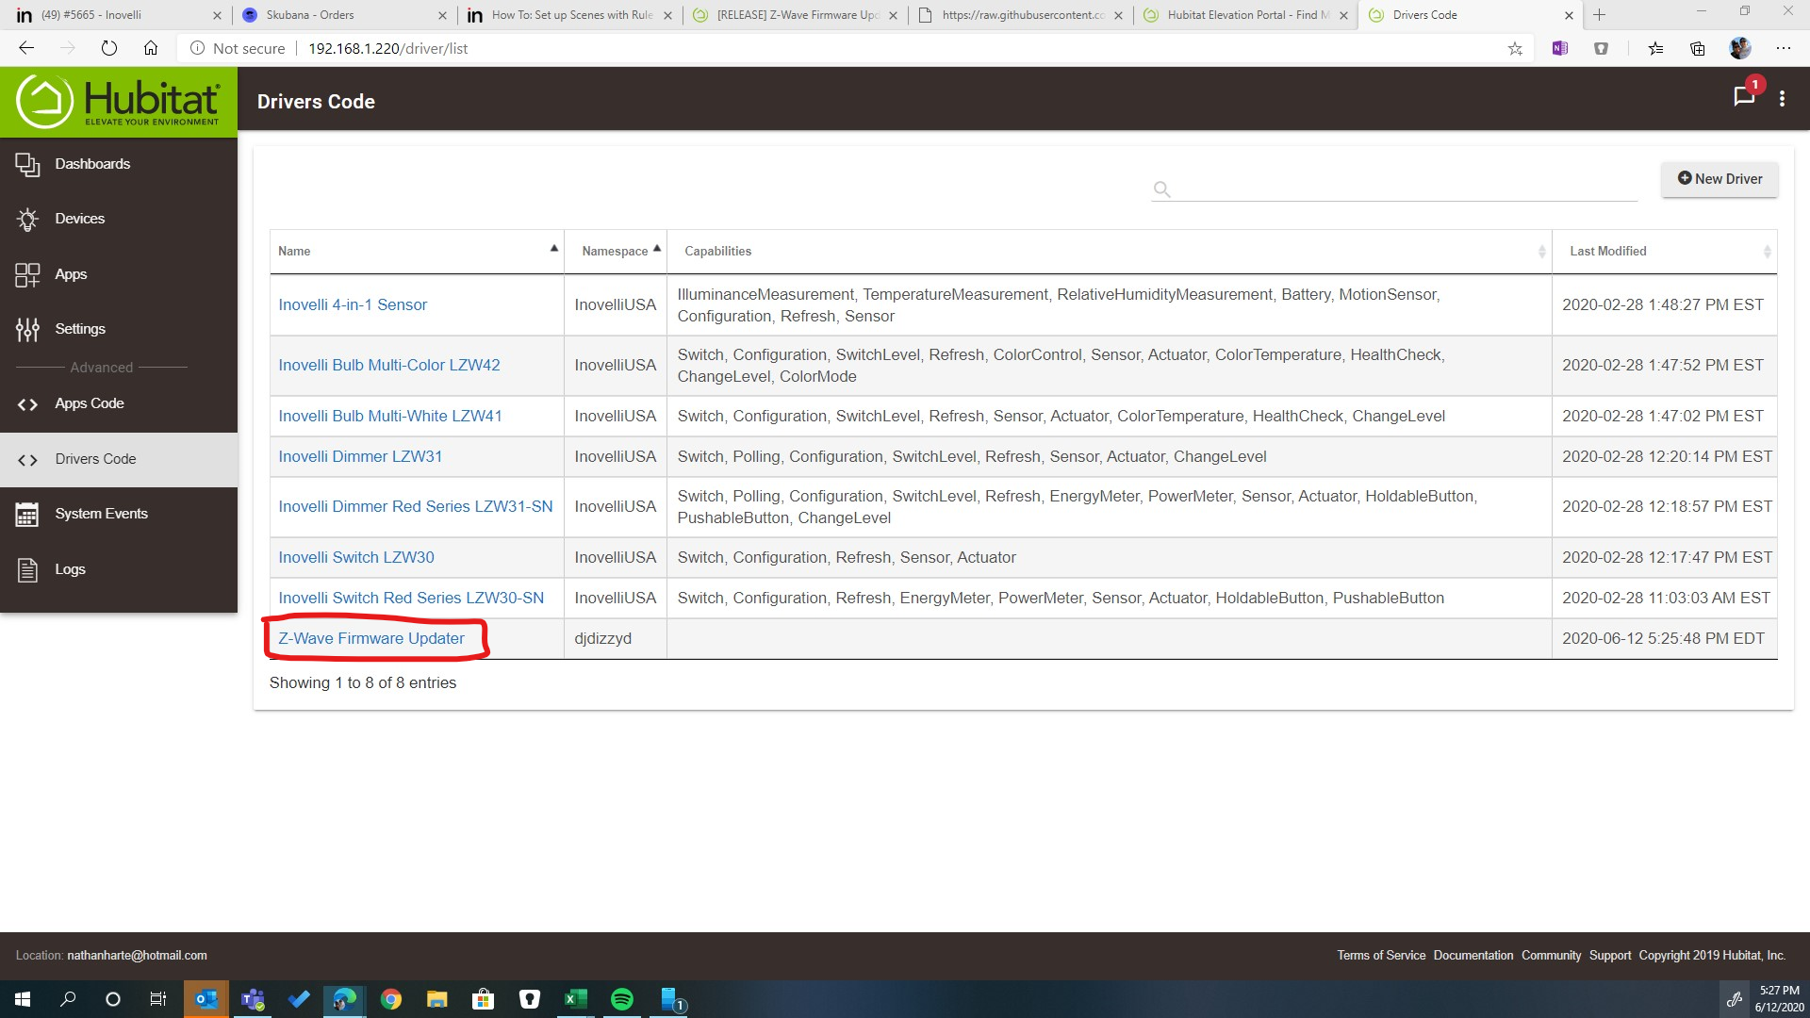Click the driver search field
Image resolution: width=1810 pixels, height=1018 pixels.
1405,189
